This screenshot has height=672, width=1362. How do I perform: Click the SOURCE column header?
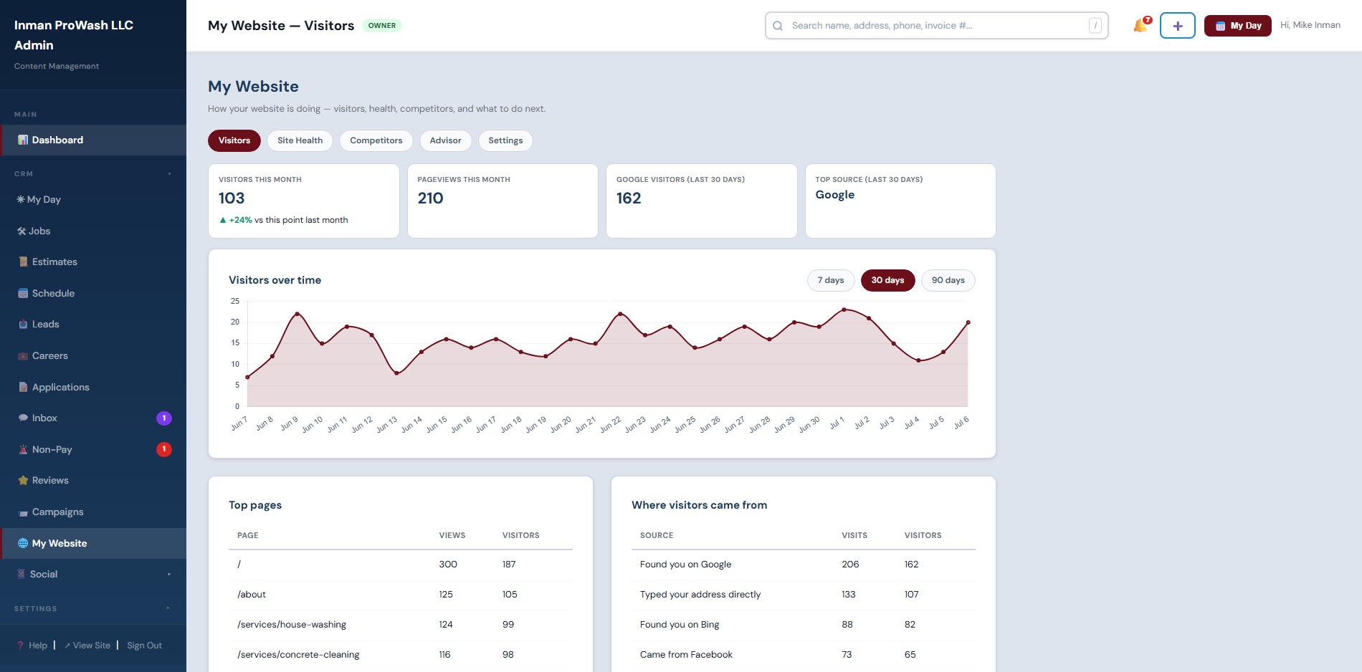pyautogui.click(x=657, y=536)
